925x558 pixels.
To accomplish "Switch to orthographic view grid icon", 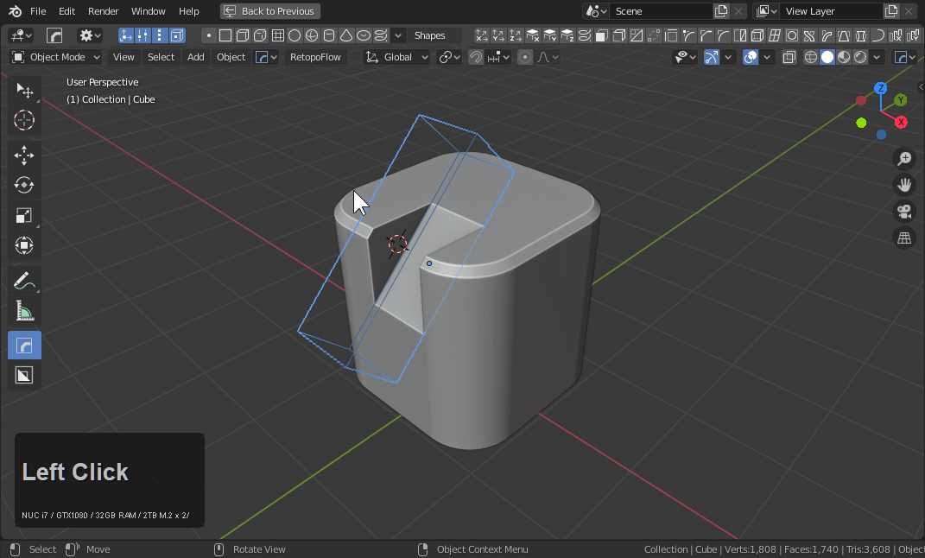I will pyautogui.click(x=904, y=238).
